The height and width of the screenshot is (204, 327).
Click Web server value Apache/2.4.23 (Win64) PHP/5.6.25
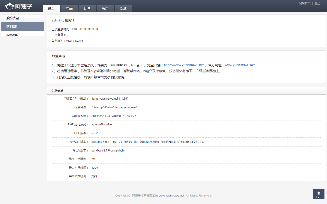tap(114, 116)
